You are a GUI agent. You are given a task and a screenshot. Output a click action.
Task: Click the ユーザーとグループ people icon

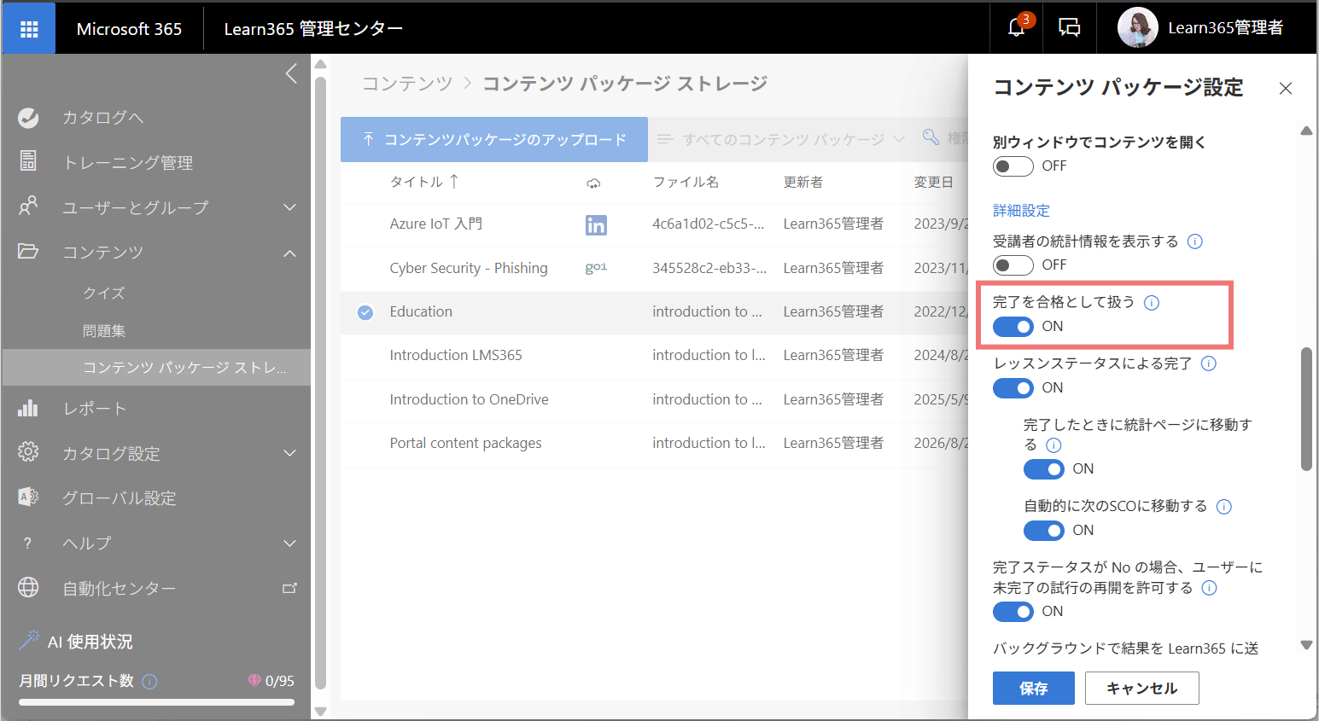[x=28, y=206]
